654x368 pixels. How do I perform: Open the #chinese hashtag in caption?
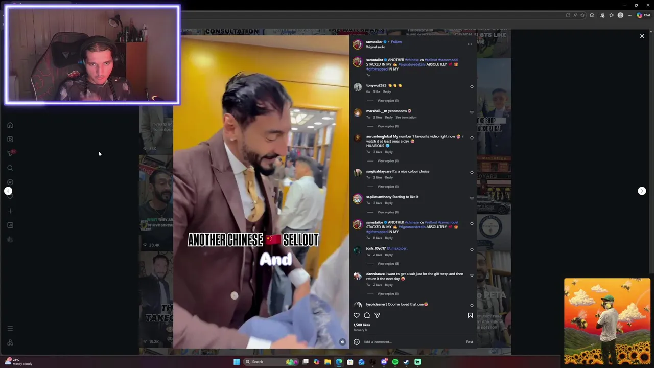[x=412, y=60]
